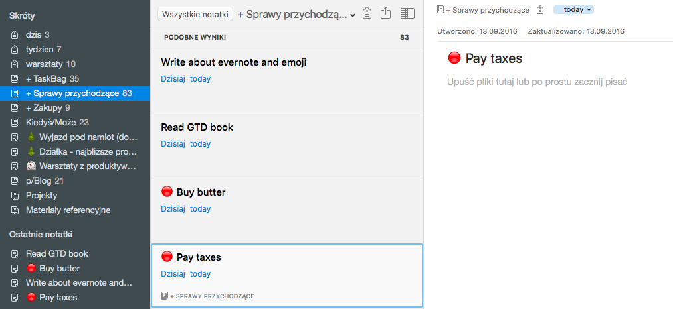Click note icon beside recent Pay taxes
This screenshot has height=309, width=673.
[15, 298]
